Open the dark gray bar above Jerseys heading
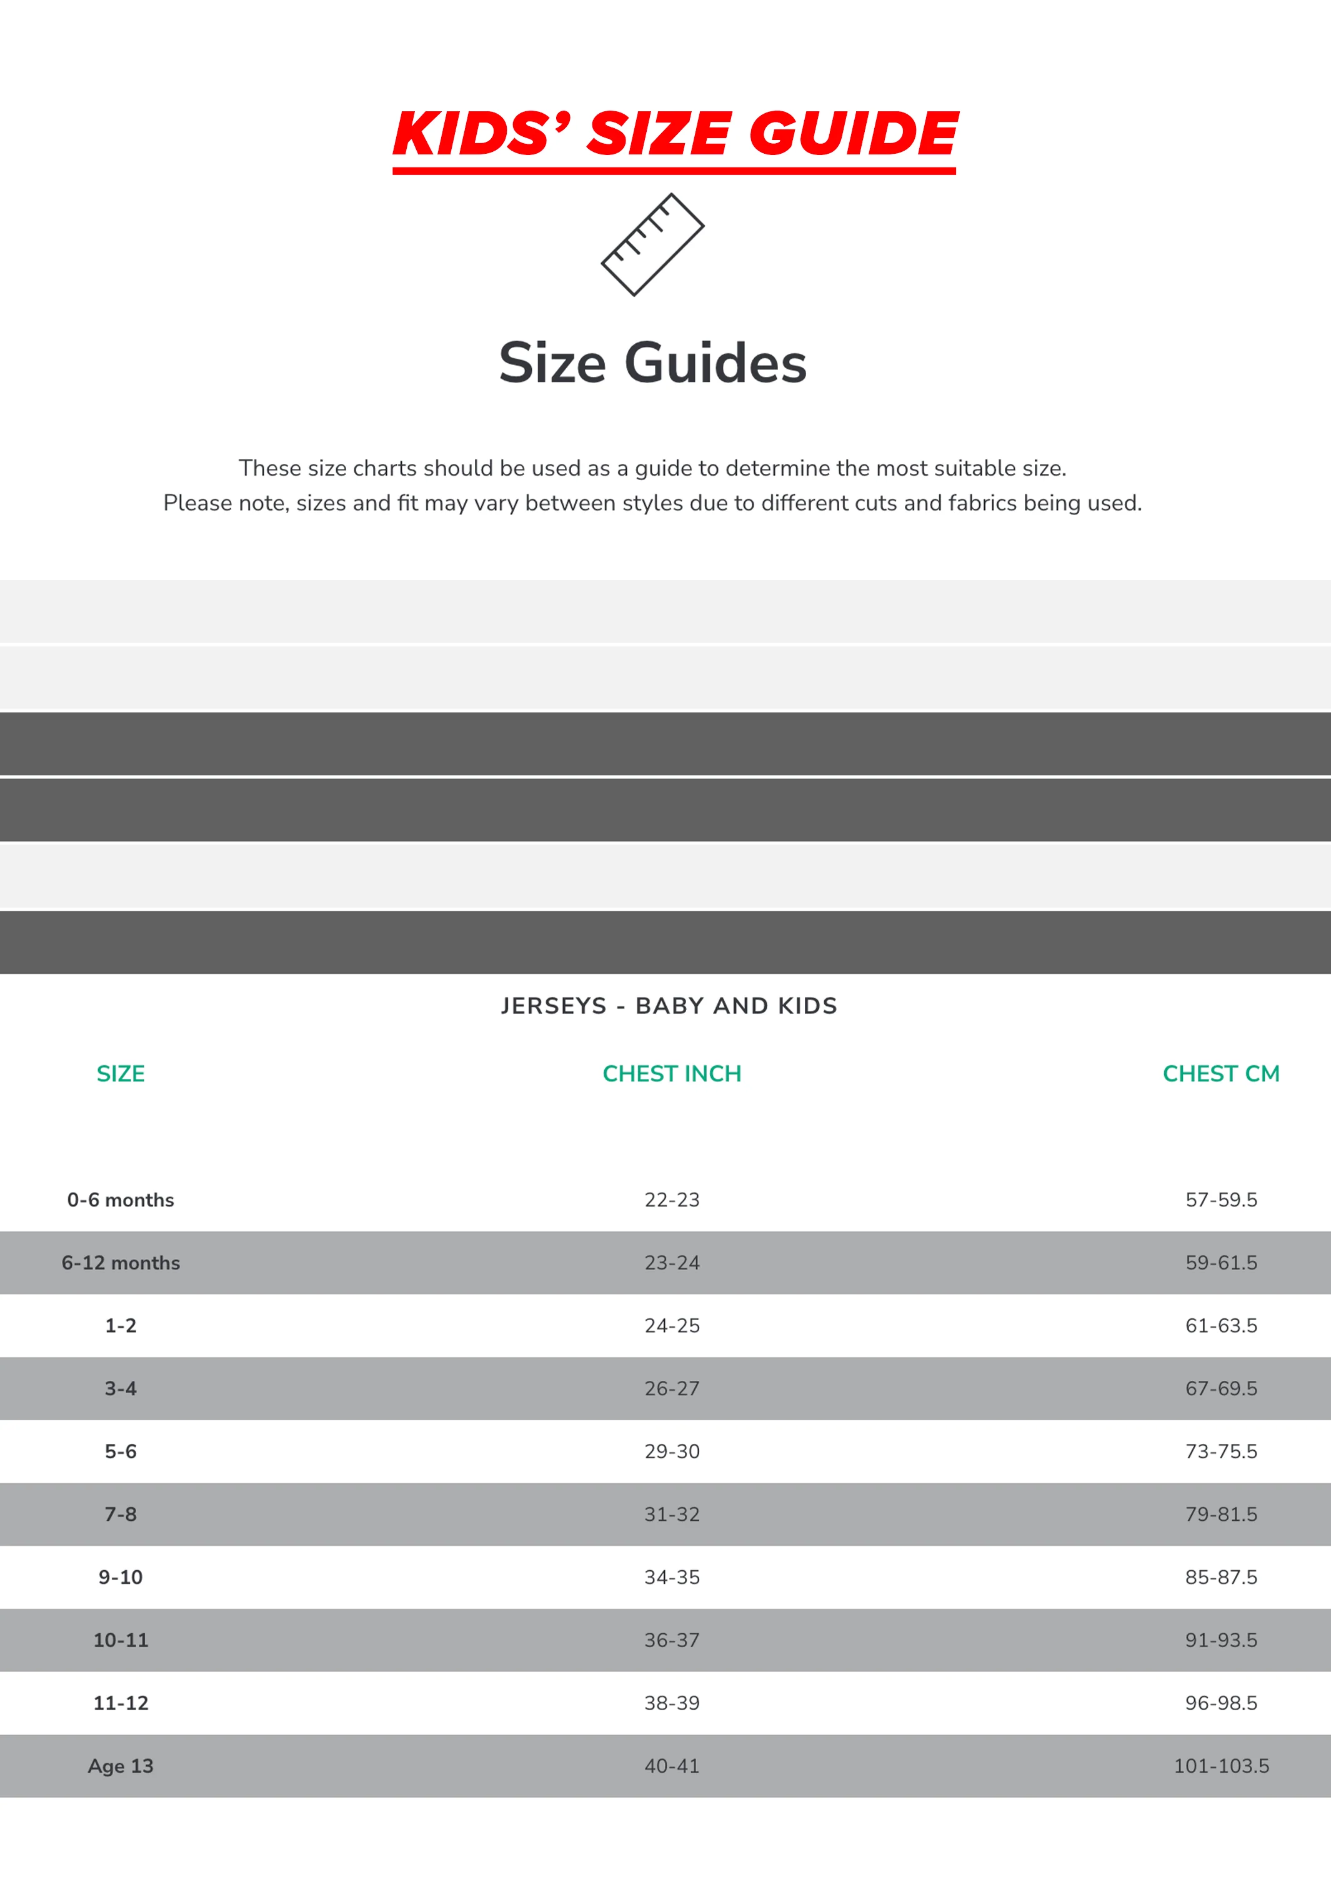Viewport: 1331px width, 1894px height. [x=665, y=942]
